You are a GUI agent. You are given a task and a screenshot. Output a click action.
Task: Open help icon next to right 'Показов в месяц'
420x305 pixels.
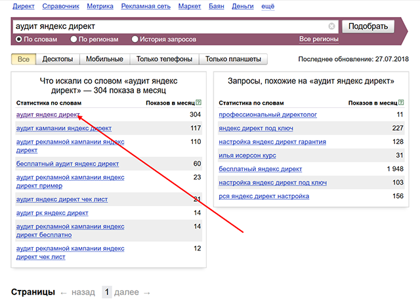tap(401, 102)
